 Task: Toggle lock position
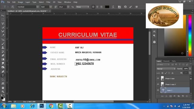click(x=169, y=73)
